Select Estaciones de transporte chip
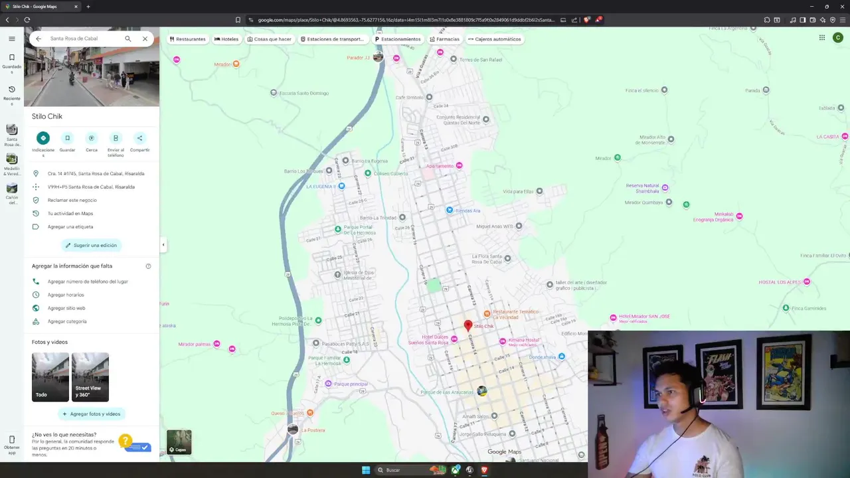Viewport: 850px width, 478px height. (332, 39)
